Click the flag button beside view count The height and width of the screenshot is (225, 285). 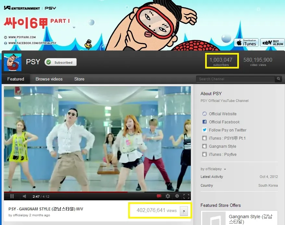[x=184, y=210]
